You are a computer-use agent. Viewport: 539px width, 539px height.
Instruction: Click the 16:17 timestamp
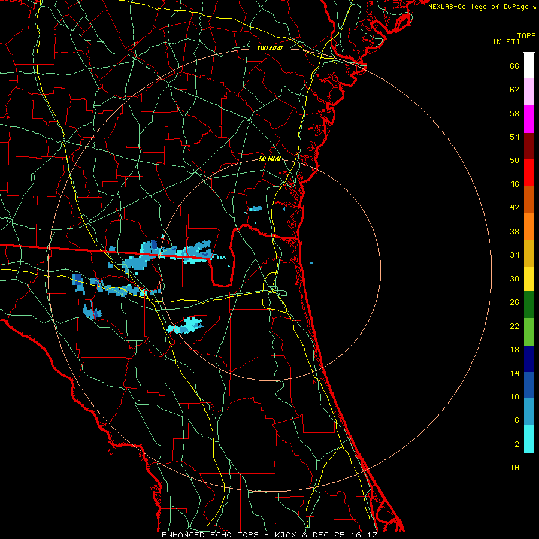[x=364, y=535]
